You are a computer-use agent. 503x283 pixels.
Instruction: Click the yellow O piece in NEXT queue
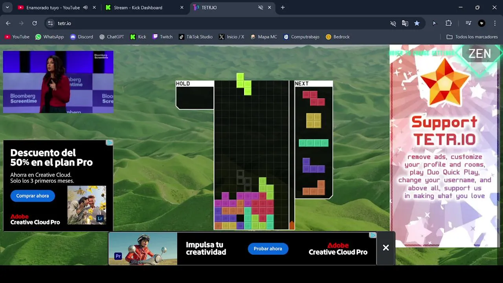(x=314, y=121)
